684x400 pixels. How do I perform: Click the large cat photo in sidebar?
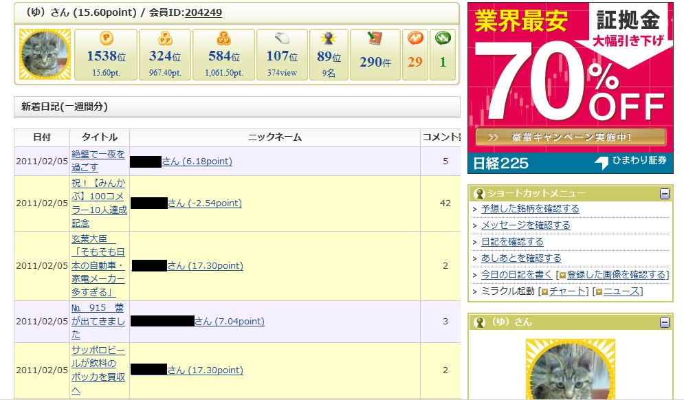pyautogui.click(x=570, y=369)
